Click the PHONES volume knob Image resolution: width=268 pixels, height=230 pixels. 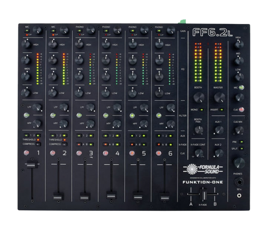(x=239, y=163)
